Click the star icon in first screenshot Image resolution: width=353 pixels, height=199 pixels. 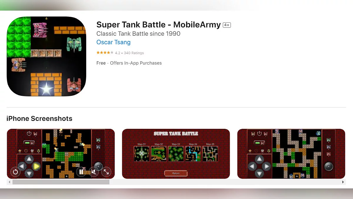(20, 151)
